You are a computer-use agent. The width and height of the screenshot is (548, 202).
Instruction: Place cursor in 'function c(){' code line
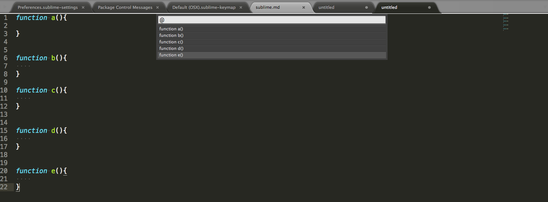pyautogui.click(x=42, y=90)
